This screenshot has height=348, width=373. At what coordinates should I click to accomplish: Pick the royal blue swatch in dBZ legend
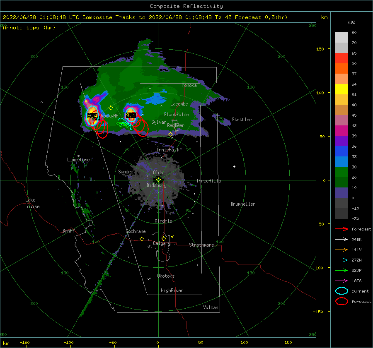[x=342, y=151]
